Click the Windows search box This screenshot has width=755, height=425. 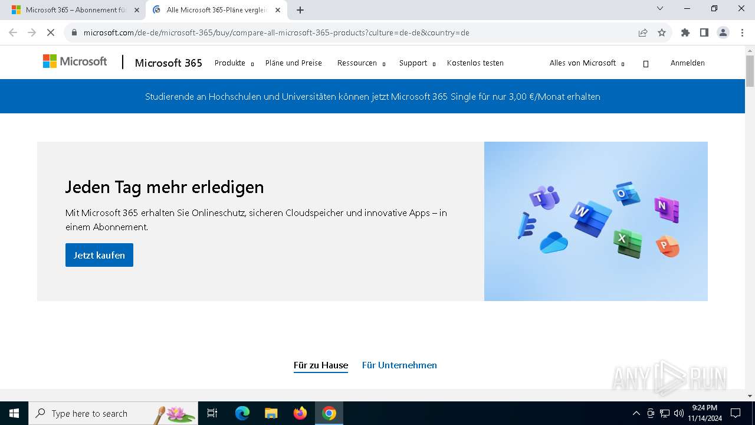[113, 413]
